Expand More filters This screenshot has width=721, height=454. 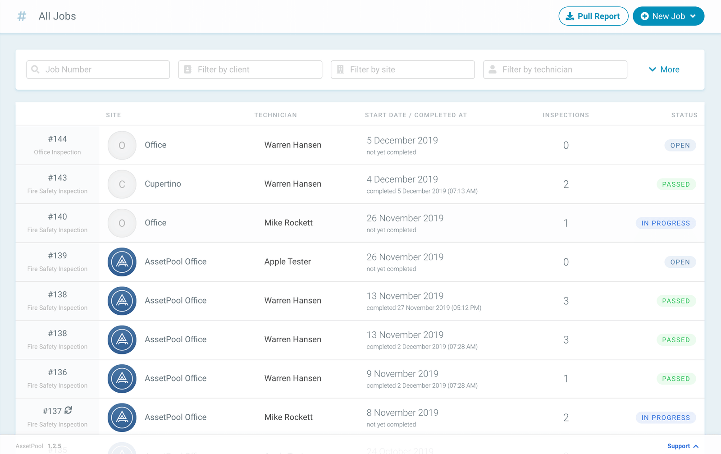click(664, 69)
